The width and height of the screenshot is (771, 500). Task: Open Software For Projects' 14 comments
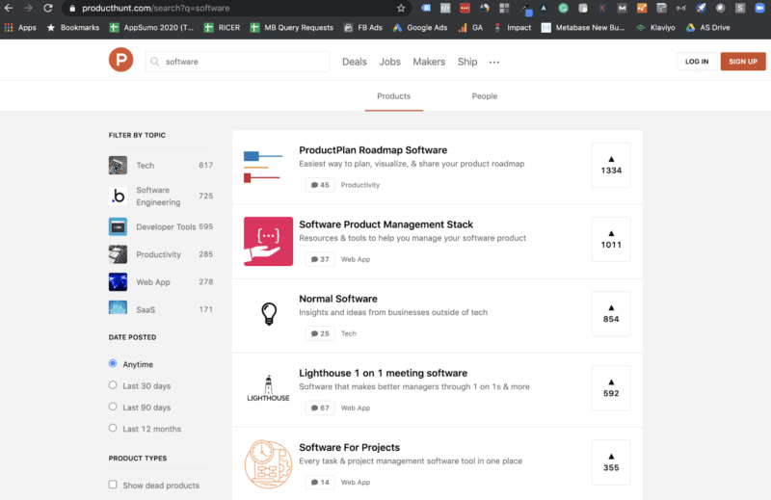point(320,482)
